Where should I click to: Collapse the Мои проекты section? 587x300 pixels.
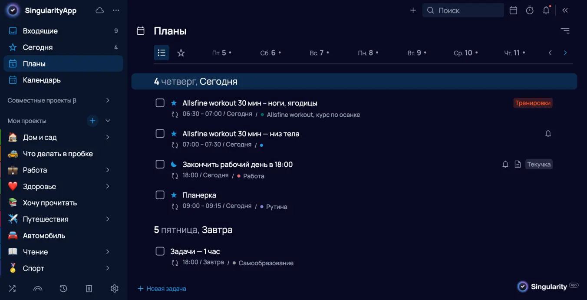pyautogui.click(x=107, y=120)
